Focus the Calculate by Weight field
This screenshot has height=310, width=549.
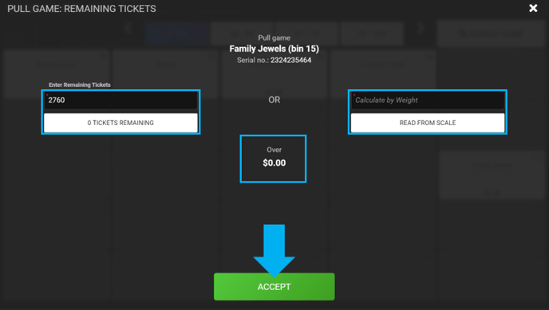click(x=428, y=100)
